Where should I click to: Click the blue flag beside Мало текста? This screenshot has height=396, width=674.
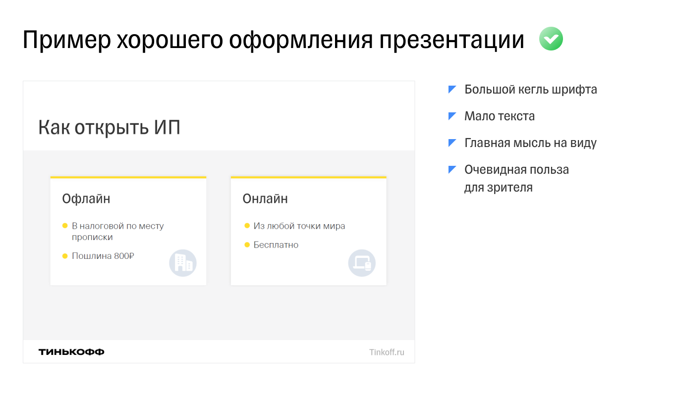tap(452, 115)
